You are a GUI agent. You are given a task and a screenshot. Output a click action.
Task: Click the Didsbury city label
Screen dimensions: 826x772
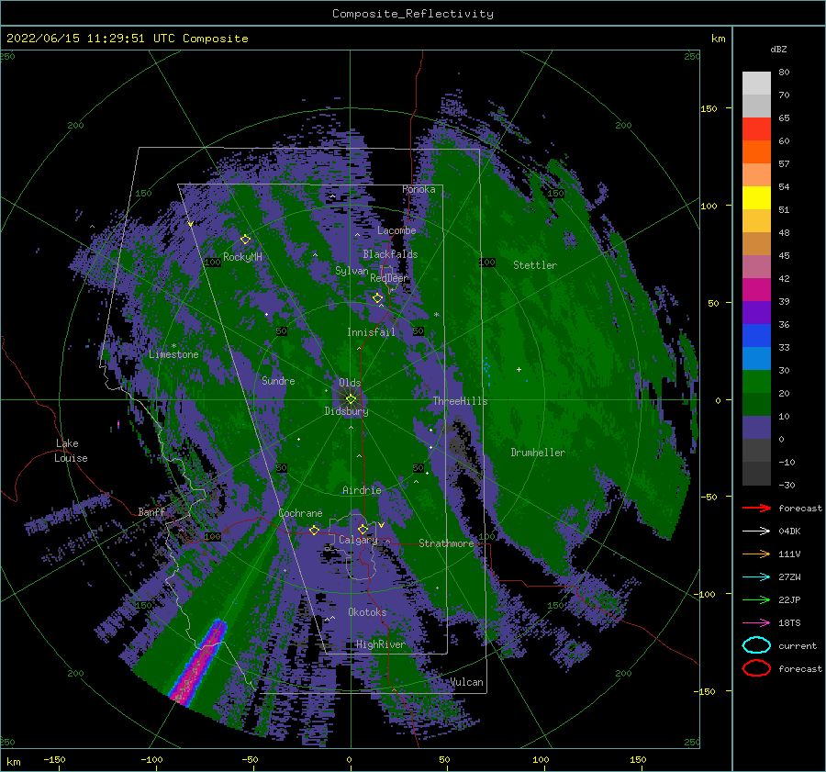tap(346, 411)
